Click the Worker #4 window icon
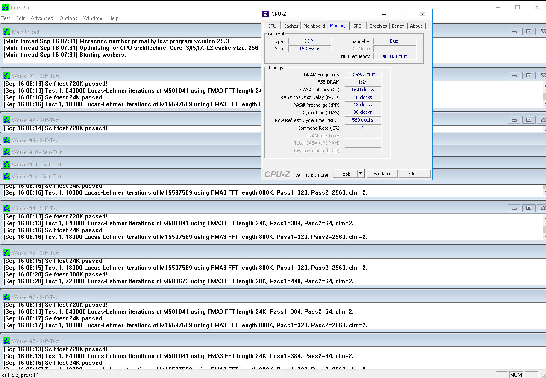 7,208
